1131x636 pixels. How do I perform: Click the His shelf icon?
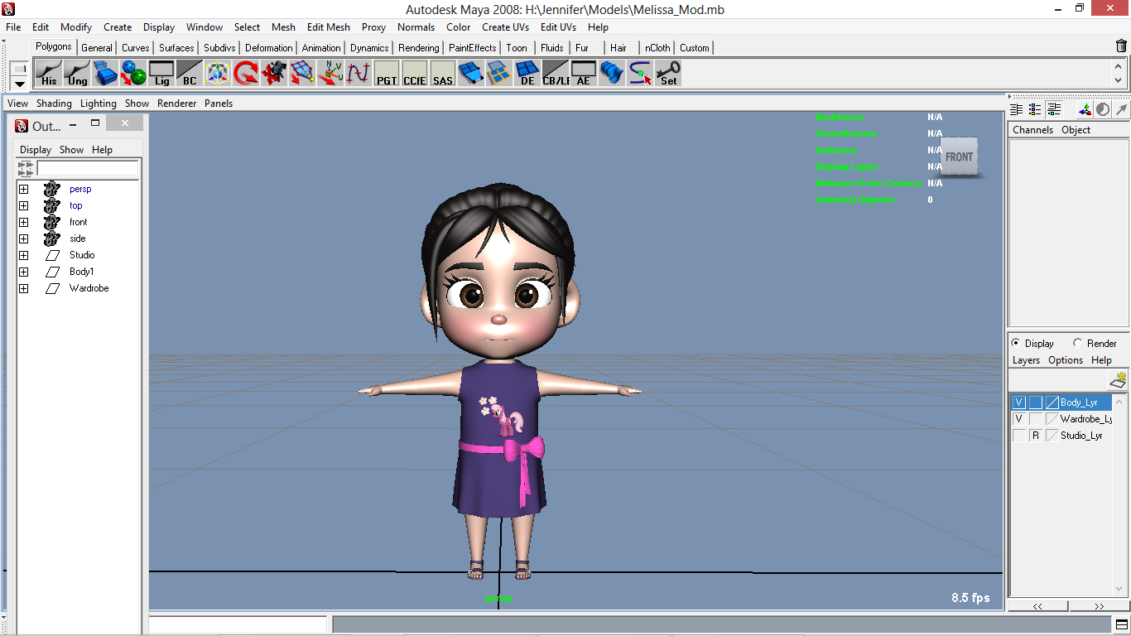tap(49, 73)
